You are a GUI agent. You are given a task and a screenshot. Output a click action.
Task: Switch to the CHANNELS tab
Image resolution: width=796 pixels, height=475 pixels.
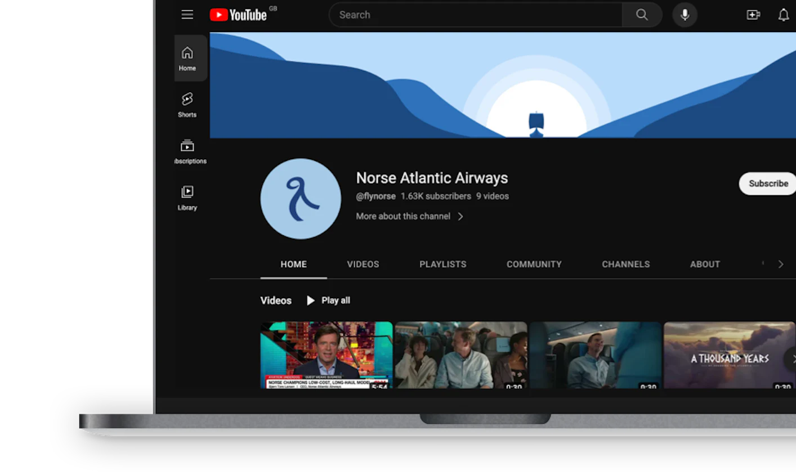pos(626,264)
